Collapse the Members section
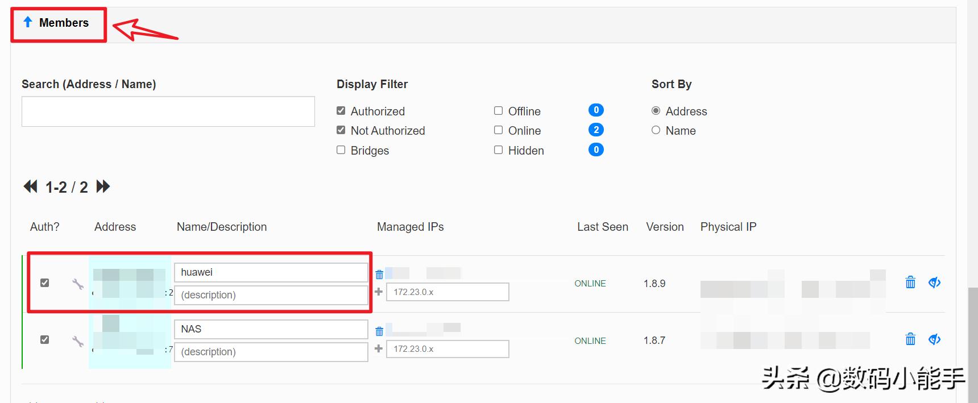 point(56,23)
